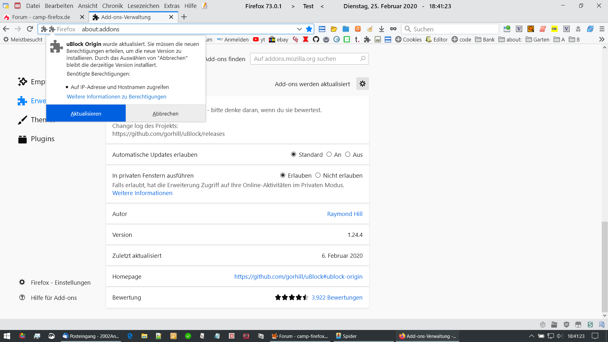
Task: Switch to Forum - camp-firefox.de tab
Action: [41, 17]
